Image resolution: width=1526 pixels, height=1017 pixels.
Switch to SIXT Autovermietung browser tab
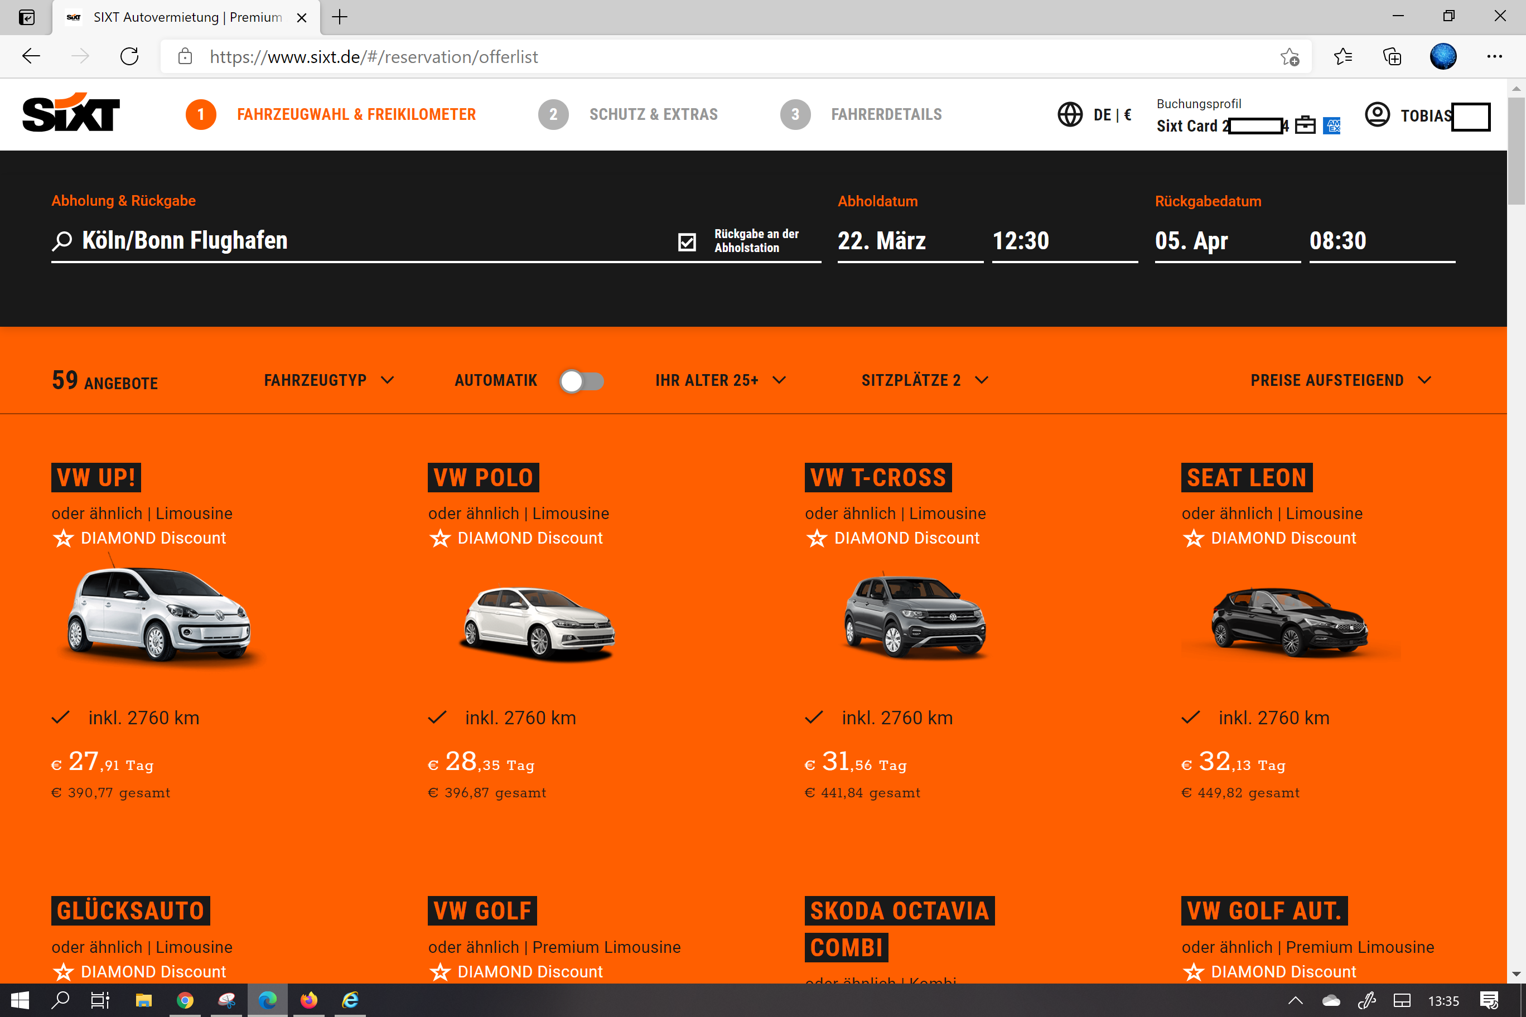pyautogui.click(x=186, y=17)
